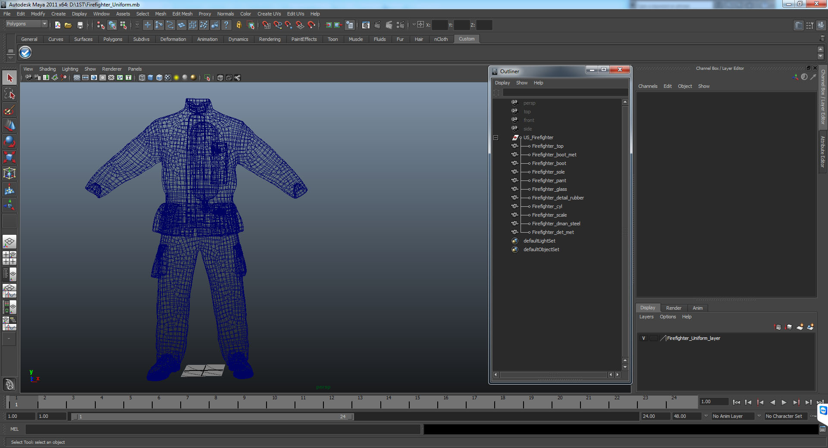The height and width of the screenshot is (448, 828).
Task: Open Render Settings icon
Action: coord(400,25)
